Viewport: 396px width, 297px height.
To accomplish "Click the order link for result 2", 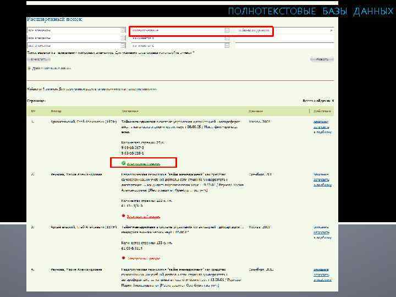I will pyautogui.click(x=321, y=179).
